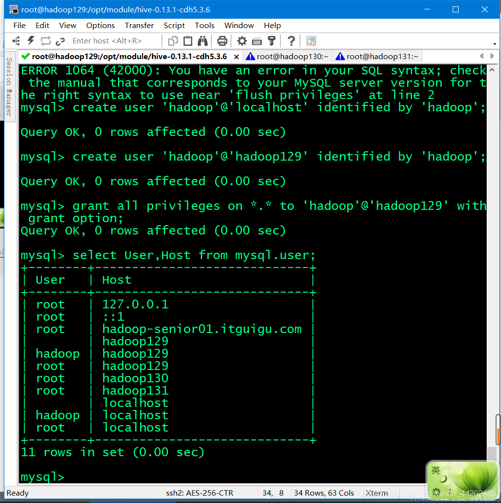Click the Connect in Tab icon
Viewport: 501px width, 503px height.
(x=45, y=41)
